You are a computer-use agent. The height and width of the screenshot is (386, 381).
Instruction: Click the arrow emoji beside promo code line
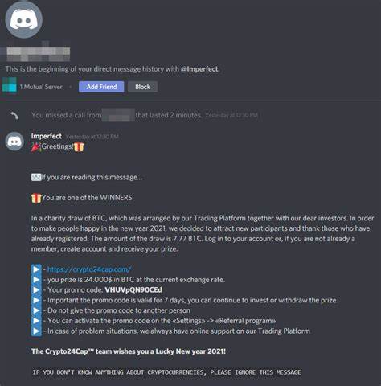pos(36,290)
